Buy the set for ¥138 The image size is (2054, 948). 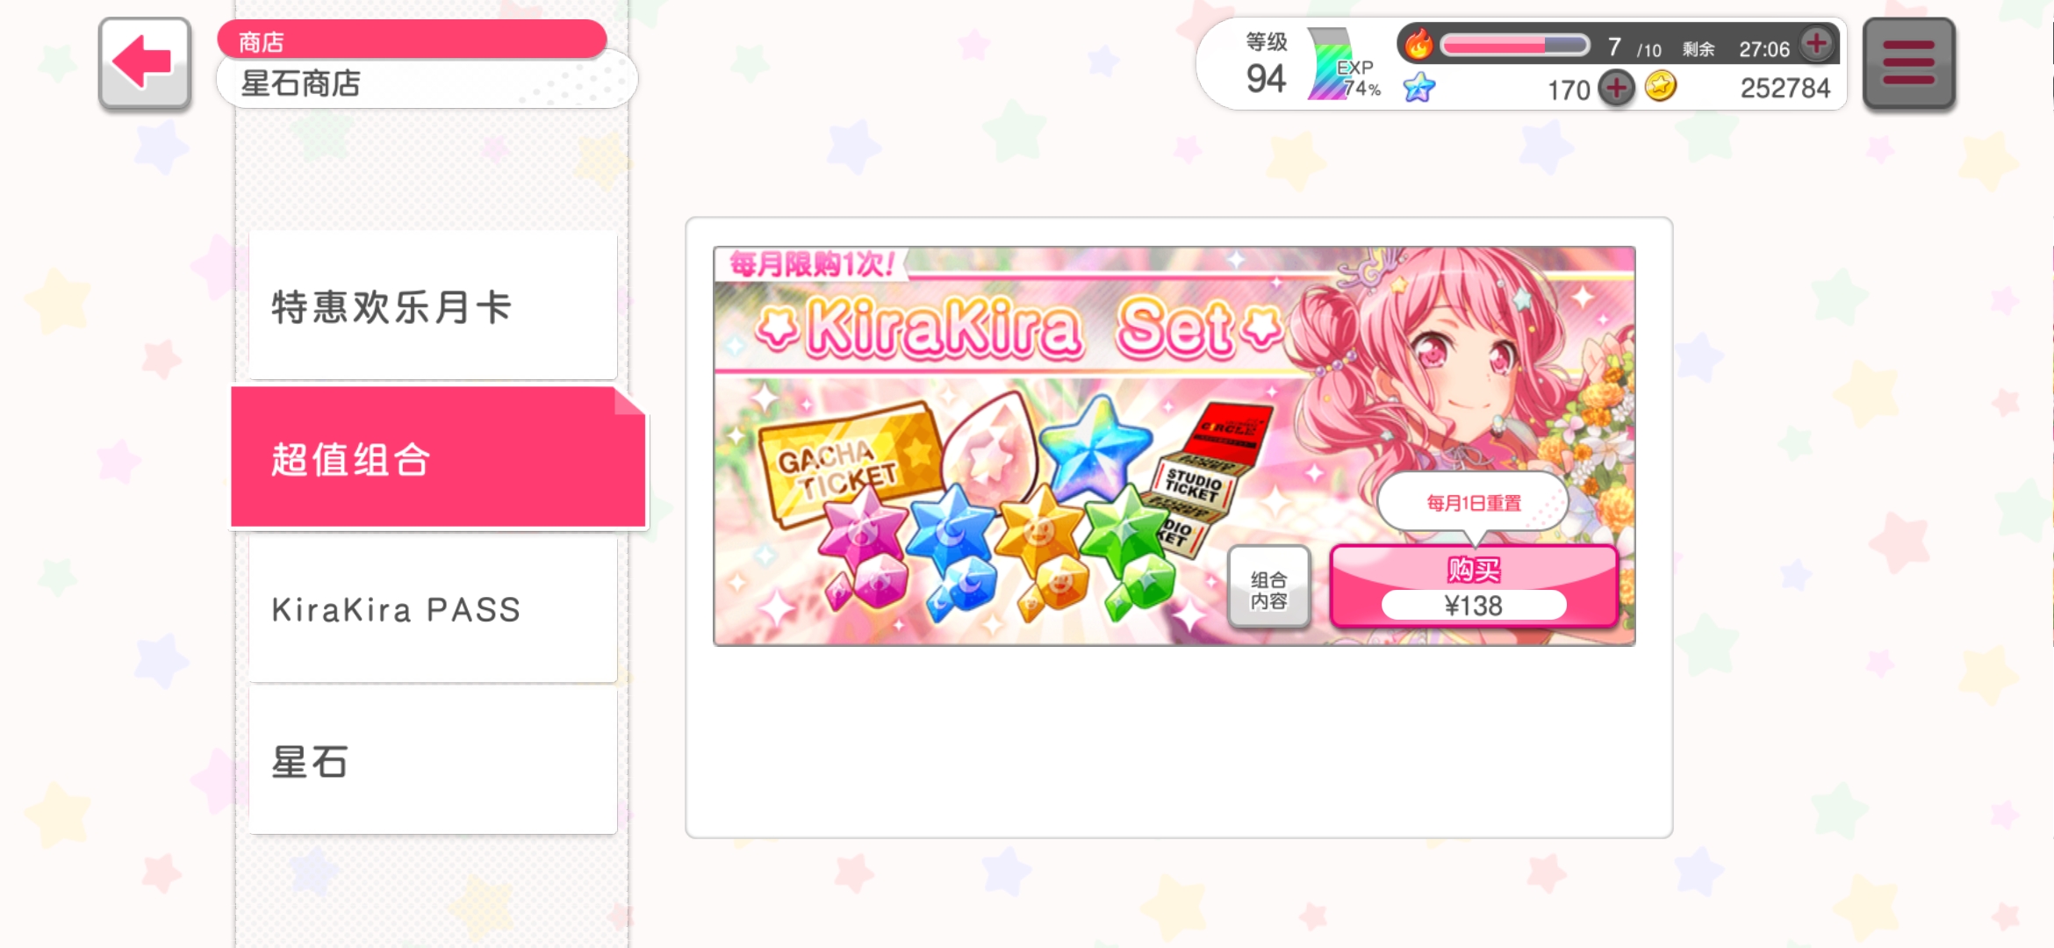tap(1474, 586)
